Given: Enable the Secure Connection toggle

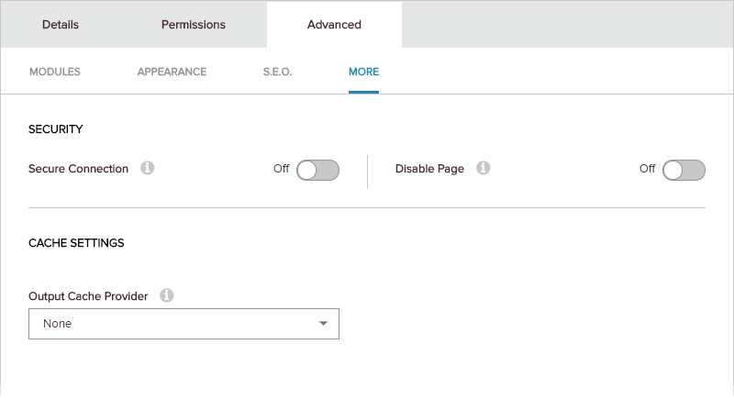Looking at the screenshot, I should (317, 170).
